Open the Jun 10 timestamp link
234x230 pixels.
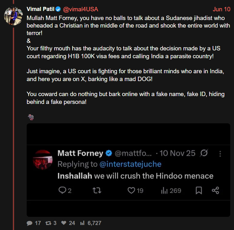222,9
